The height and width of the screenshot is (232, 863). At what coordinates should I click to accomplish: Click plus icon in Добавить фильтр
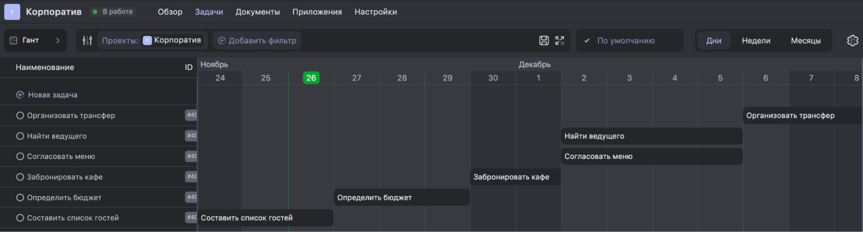point(222,41)
